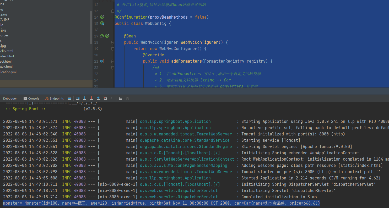
Task: Click the layout settings icon beside Endpoints
Action: tap(69, 98)
